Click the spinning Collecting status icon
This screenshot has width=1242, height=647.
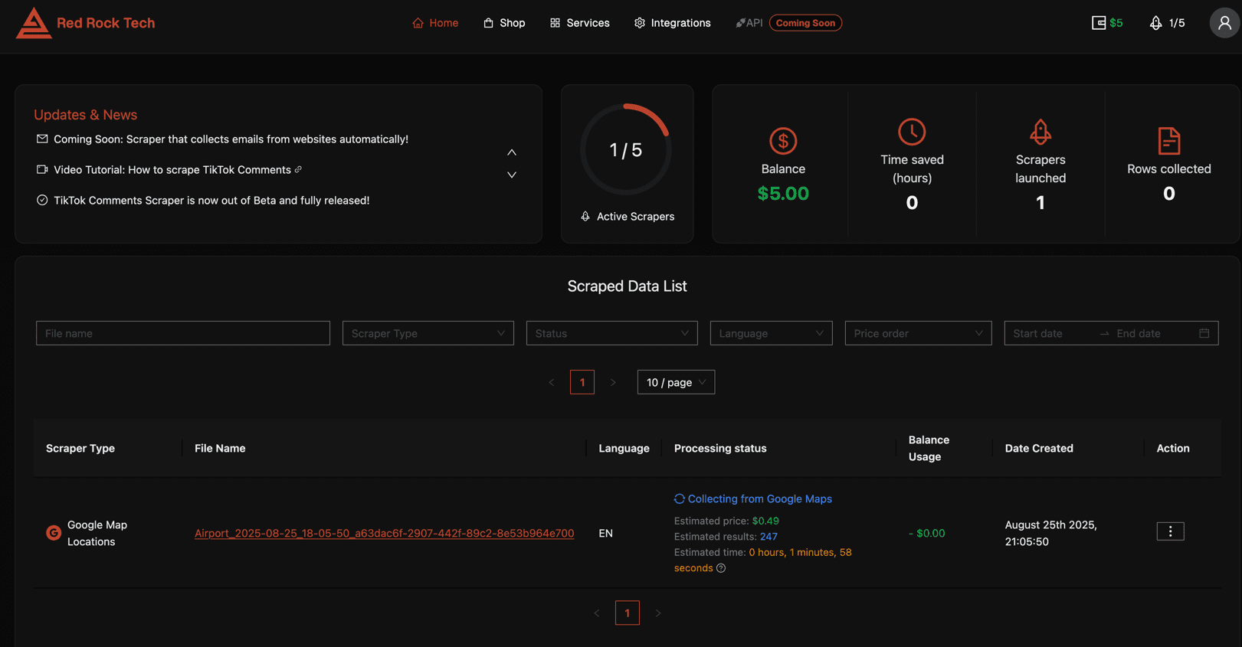tap(680, 498)
